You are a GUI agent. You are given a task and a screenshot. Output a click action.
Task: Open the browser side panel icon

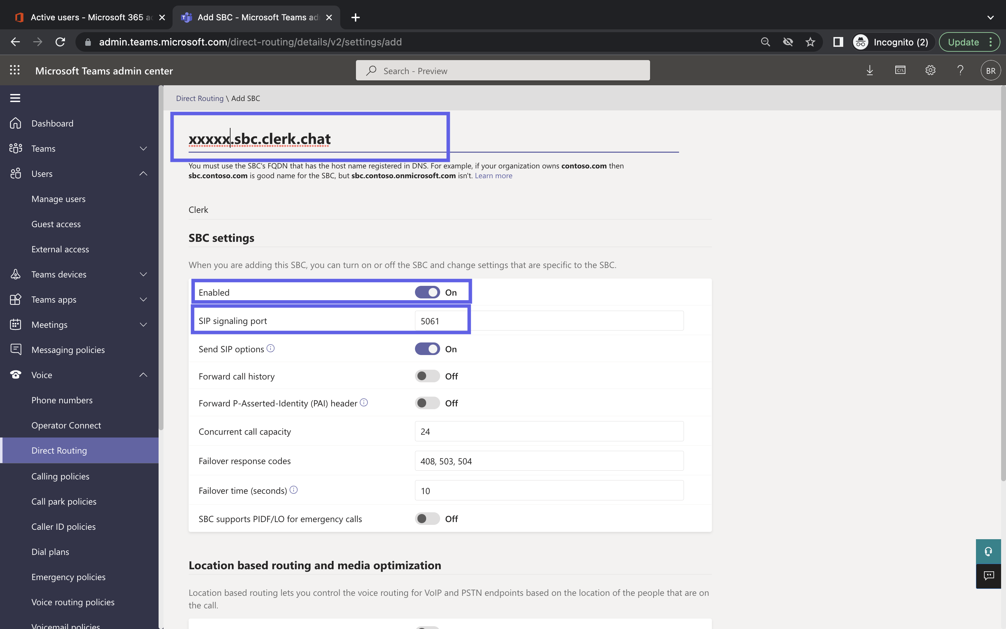pyautogui.click(x=838, y=42)
